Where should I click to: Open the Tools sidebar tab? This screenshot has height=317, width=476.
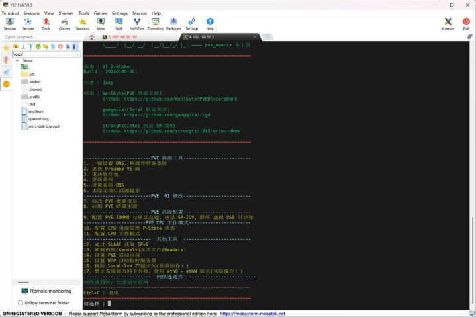click(6, 60)
